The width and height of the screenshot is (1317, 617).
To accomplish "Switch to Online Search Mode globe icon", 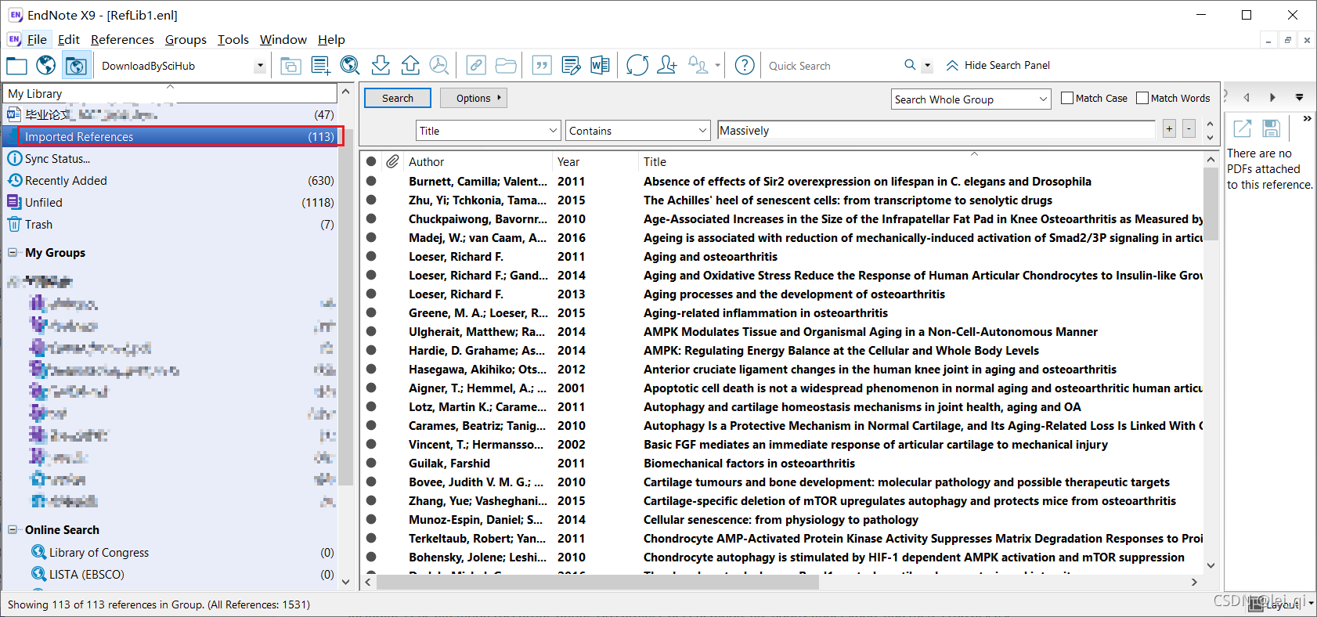I will click(x=46, y=66).
